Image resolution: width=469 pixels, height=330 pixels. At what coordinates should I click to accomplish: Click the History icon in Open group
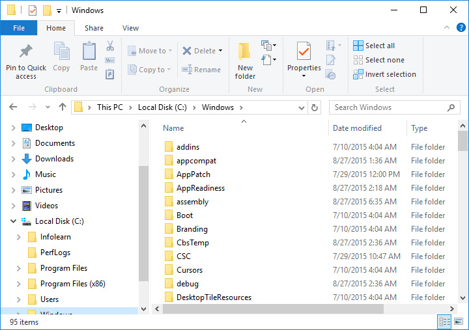(x=330, y=74)
